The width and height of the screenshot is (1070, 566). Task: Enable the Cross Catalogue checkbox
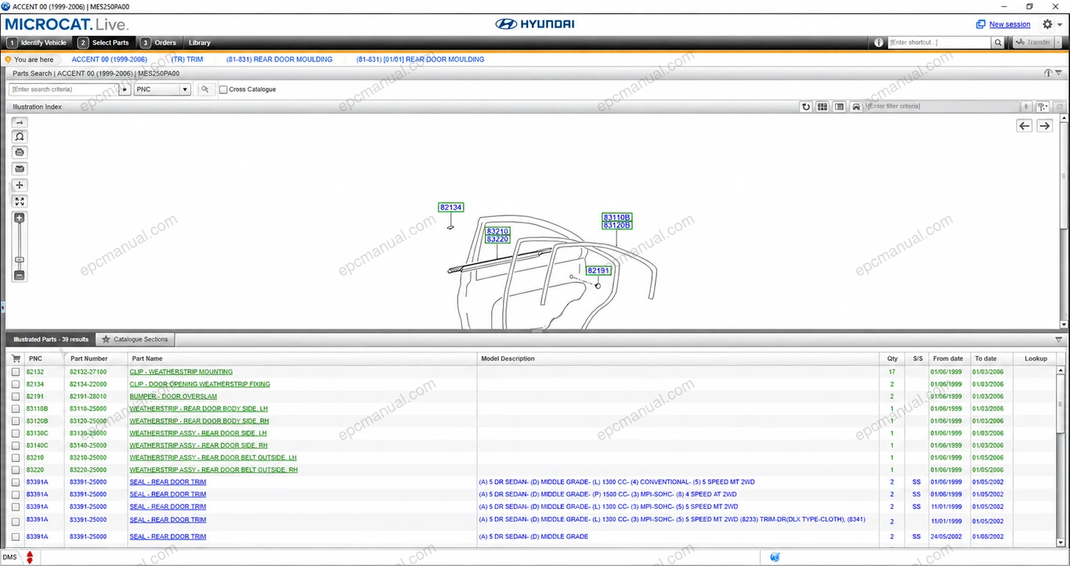[223, 90]
